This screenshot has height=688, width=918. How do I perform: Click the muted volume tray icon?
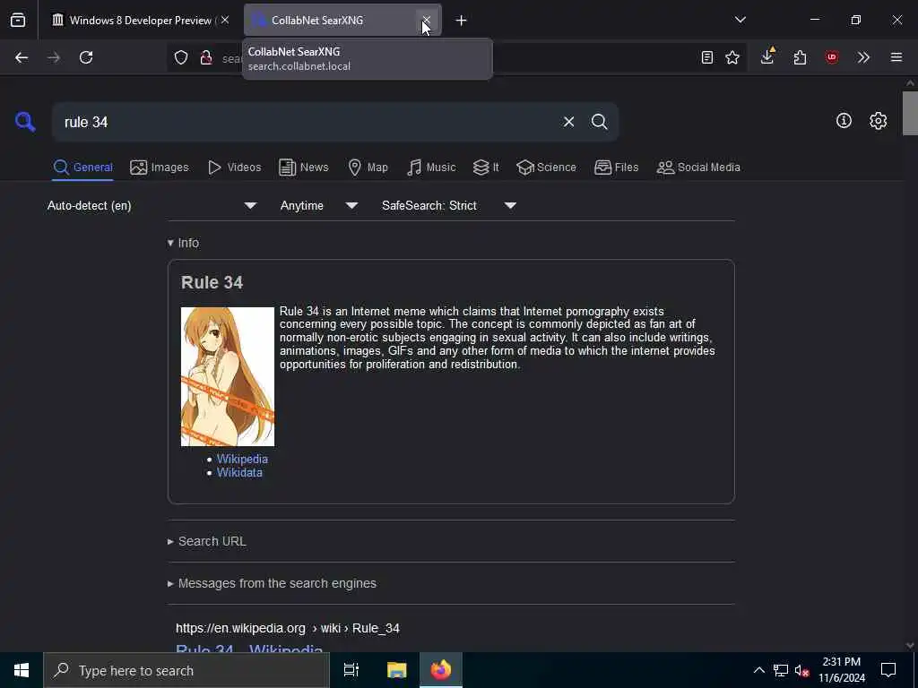point(801,670)
